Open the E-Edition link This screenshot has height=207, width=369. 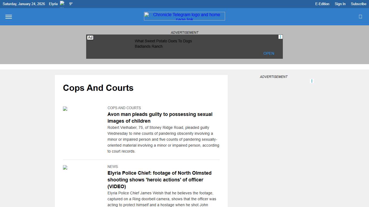tap(322, 4)
